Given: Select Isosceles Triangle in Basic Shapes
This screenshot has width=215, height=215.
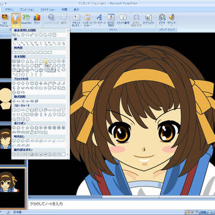Looking at the screenshot, I should coord(27,62).
